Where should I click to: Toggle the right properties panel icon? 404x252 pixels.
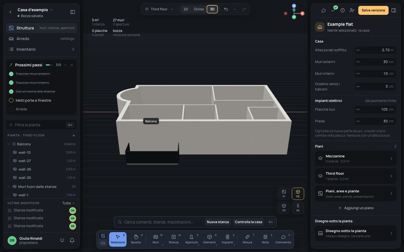coord(394,10)
